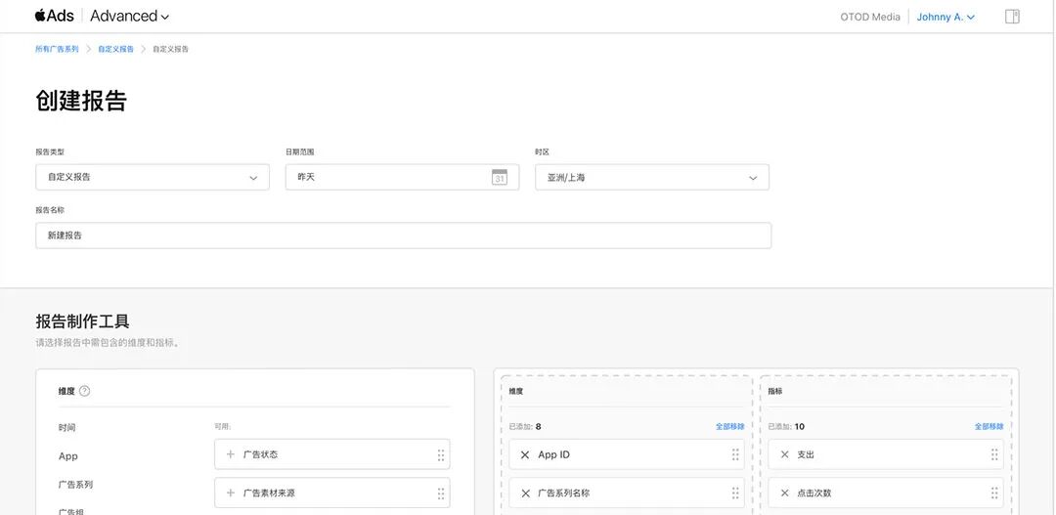Click the 已添加: 10 count label
The image size is (1056, 515).
[786, 427]
